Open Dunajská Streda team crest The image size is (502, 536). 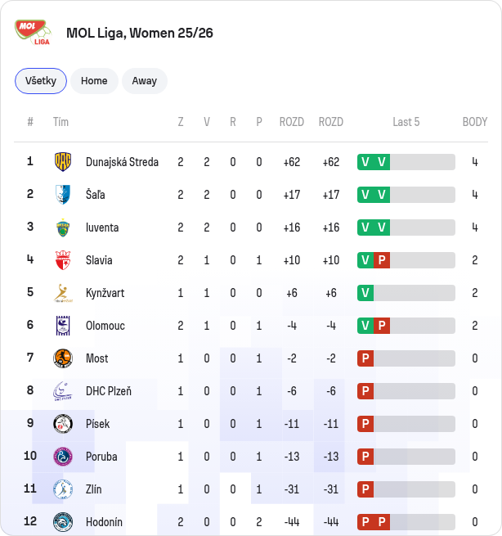click(x=63, y=162)
